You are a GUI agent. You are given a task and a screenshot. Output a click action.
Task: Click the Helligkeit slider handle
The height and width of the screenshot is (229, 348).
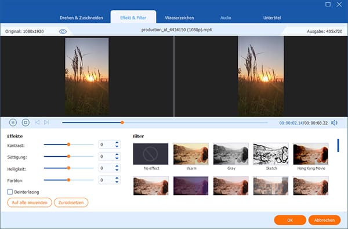pyautogui.click(x=68, y=168)
